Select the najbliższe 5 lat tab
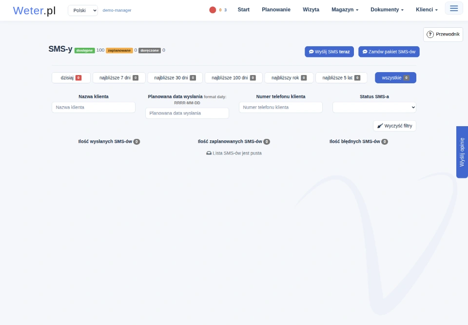 point(341,77)
